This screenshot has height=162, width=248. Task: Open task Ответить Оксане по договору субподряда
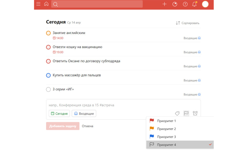tap(86, 61)
